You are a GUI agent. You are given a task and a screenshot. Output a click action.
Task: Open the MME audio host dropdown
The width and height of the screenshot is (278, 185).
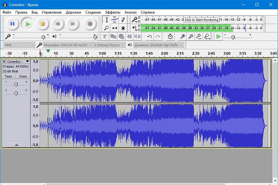pos(19,45)
